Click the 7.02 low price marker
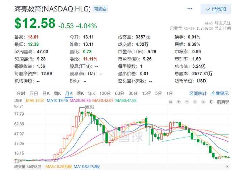This screenshot has width=236, height=170. (55, 161)
